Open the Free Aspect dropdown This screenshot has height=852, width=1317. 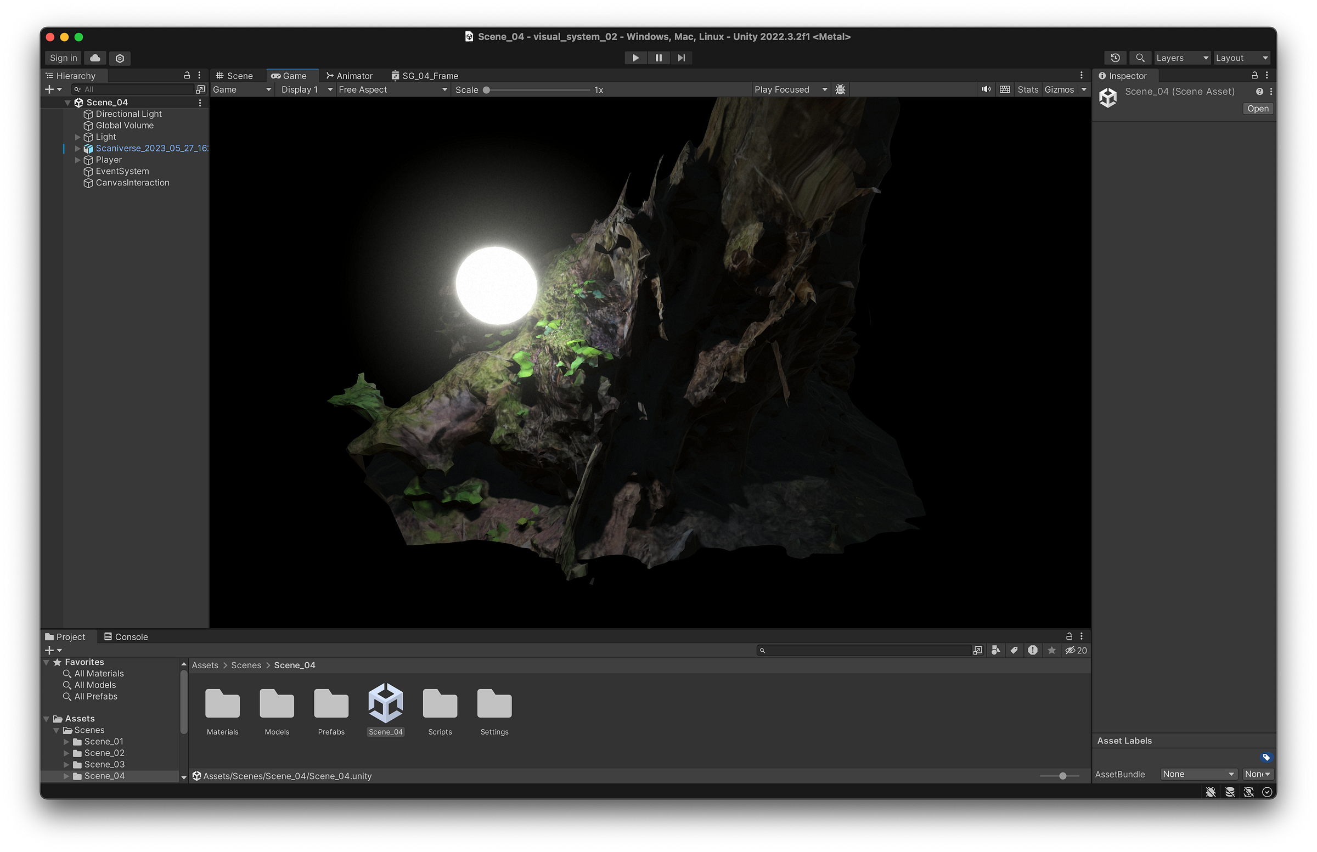(x=392, y=89)
